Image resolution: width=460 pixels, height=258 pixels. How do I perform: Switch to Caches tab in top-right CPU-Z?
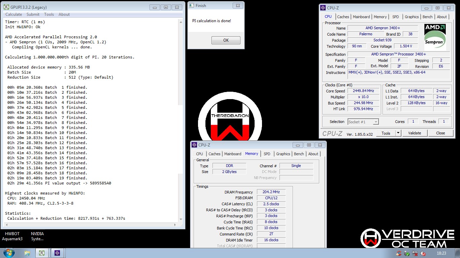pyautogui.click(x=343, y=17)
